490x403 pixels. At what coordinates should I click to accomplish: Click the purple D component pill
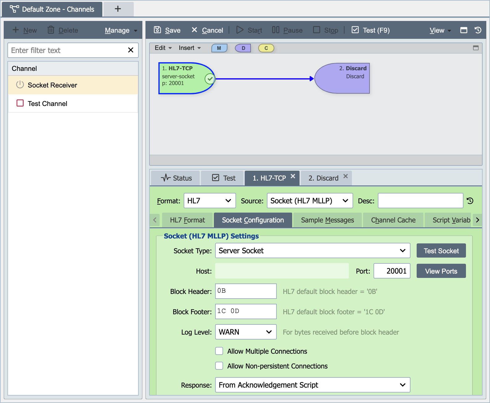[x=243, y=48]
